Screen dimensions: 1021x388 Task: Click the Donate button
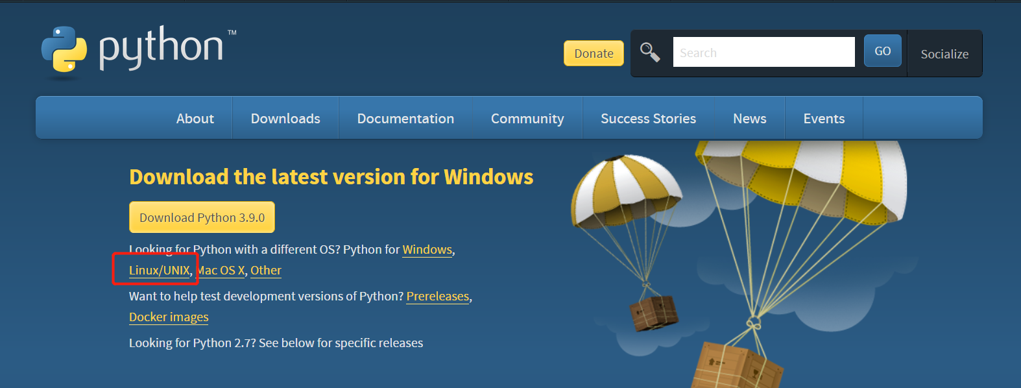594,53
